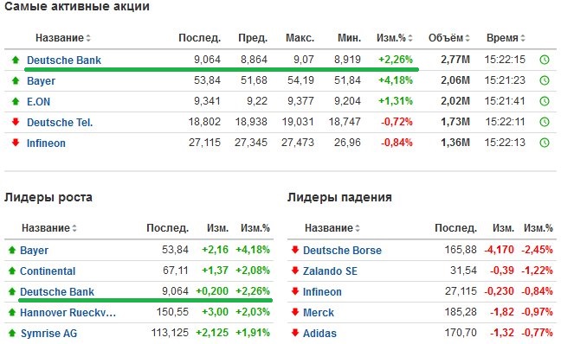This screenshot has height=344, width=561.
Task: Open the Continental stock link
Action: 48,271
